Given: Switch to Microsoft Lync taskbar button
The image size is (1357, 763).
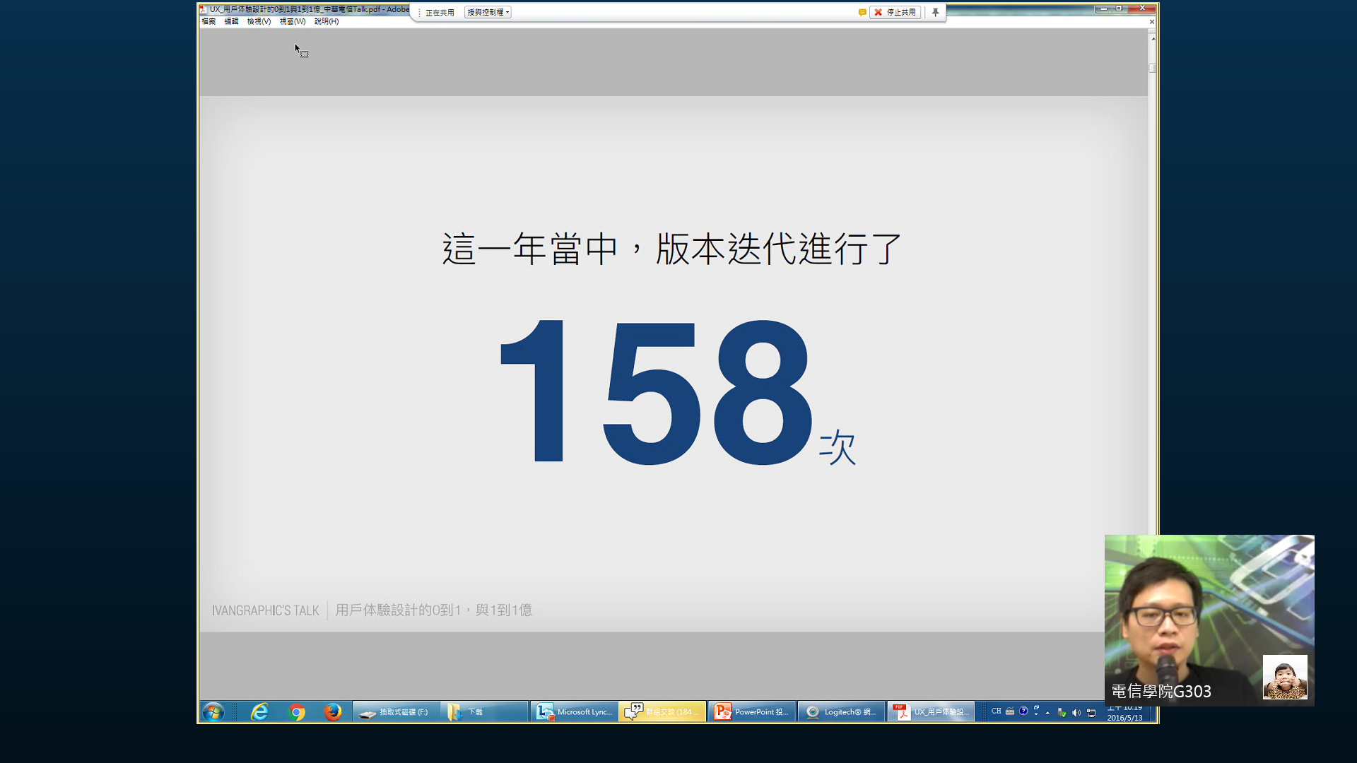Looking at the screenshot, I should click(574, 711).
